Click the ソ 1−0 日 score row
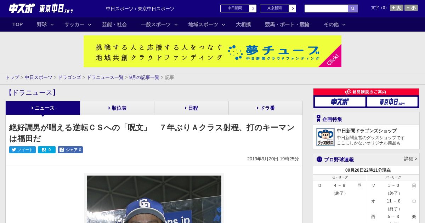This screenshot has width=425, height=223. [x=393, y=185]
